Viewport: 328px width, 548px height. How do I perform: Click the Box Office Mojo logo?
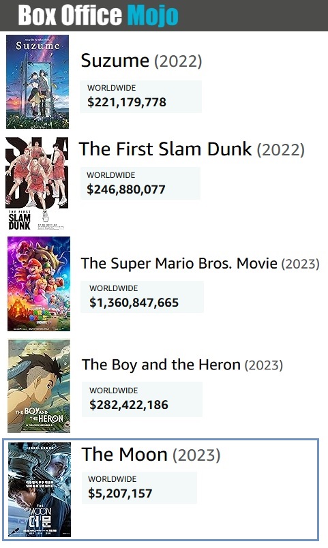98,16
